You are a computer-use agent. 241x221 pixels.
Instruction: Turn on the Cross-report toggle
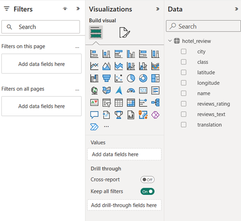pyautogui.click(x=147, y=180)
